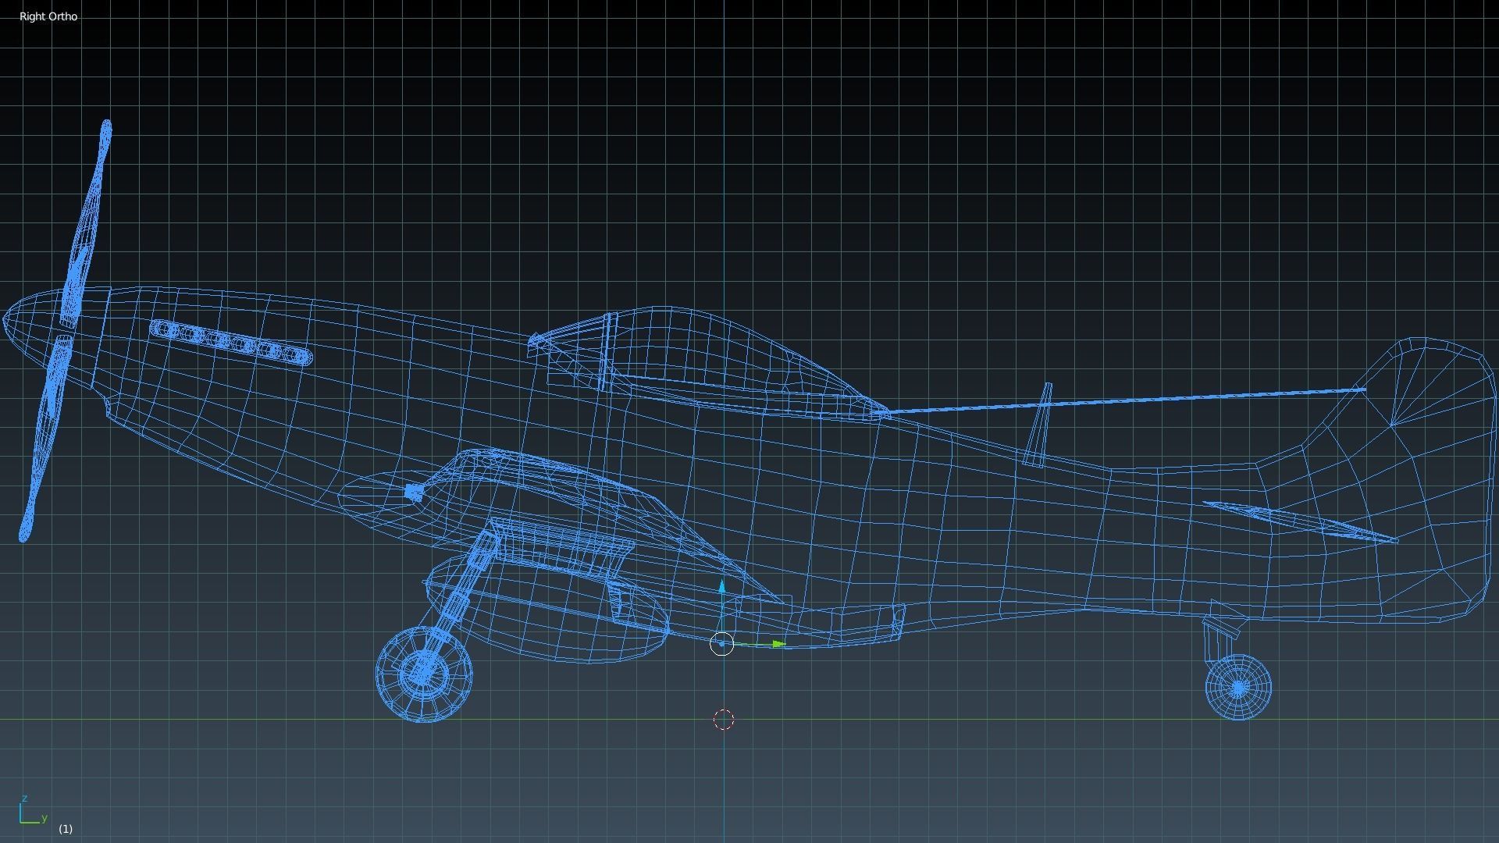The width and height of the screenshot is (1499, 843).
Task: Click the white manipulator center circle
Action: pos(722,644)
